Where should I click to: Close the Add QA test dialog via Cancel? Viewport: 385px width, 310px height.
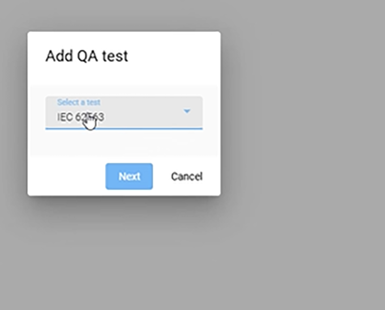(186, 176)
